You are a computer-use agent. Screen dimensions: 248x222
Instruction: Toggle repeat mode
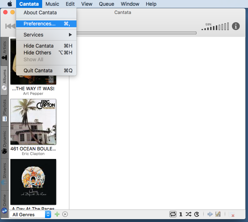(x=173, y=214)
